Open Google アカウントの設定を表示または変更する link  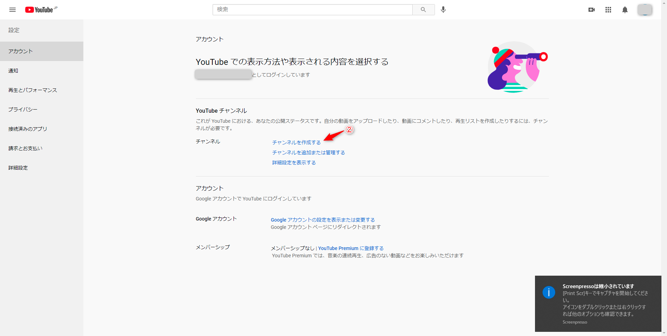323,220
